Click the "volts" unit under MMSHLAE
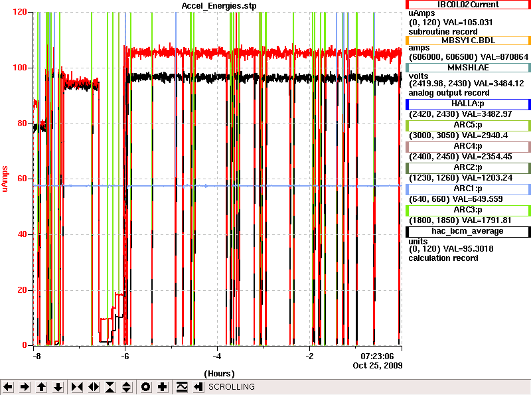 click(x=418, y=76)
